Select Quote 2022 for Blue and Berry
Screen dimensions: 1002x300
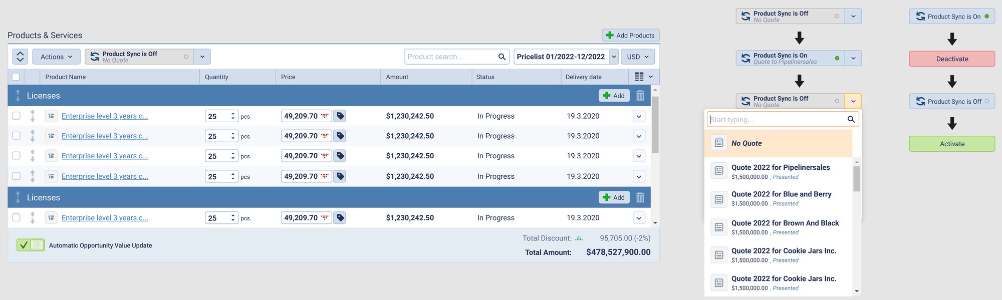click(x=778, y=198)
